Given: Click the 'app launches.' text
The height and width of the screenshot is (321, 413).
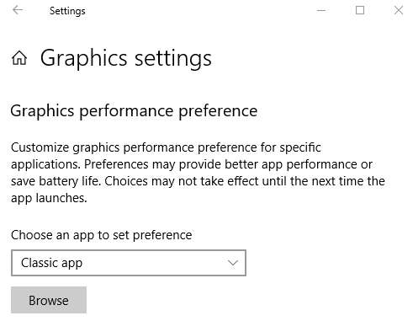Looking at the screenshot, I should click(49, 198).
